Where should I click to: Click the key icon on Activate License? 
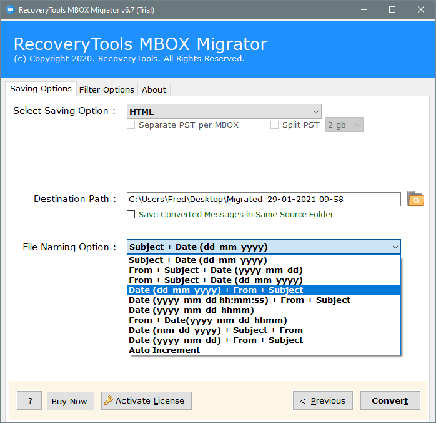click(x=108, y=400)
